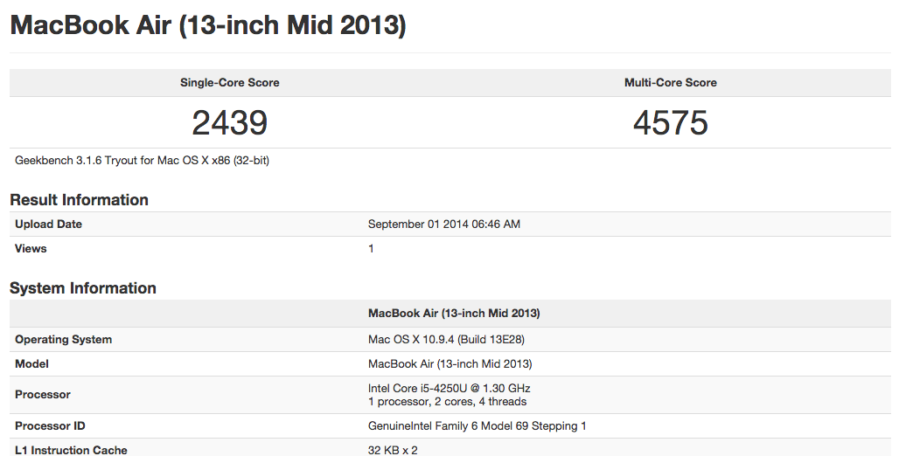
Task: Select the L1 Instruction Cache row label
Action: coord(71,450)
